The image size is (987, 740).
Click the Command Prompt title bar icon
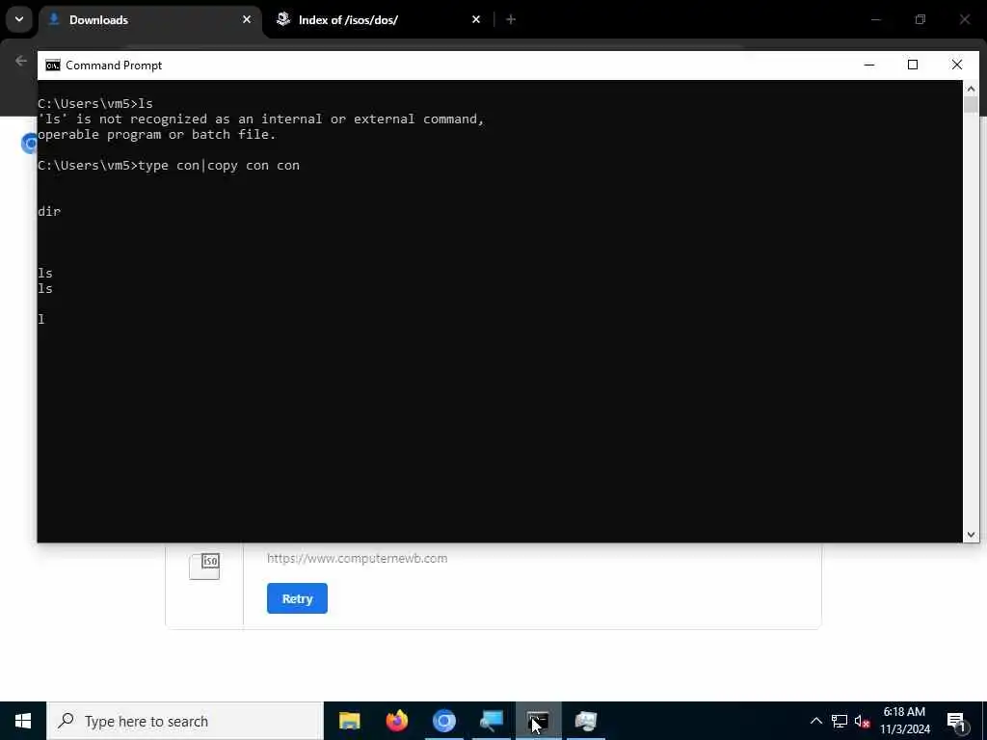point(53,66)
